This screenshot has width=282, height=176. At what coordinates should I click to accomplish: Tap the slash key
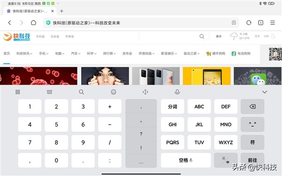110,142
